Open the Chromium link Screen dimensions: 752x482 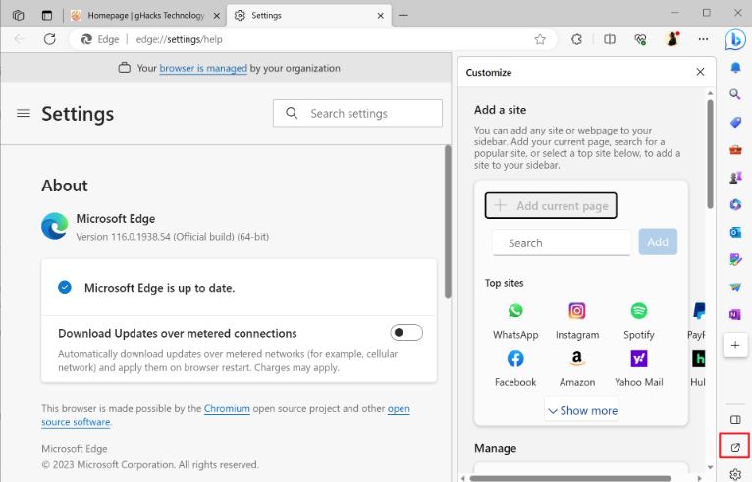coord(227,408)
